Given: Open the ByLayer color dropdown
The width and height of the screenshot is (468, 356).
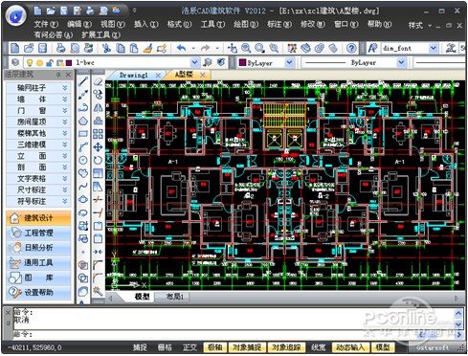Looking at the screenshot, I should pos(289,62).
